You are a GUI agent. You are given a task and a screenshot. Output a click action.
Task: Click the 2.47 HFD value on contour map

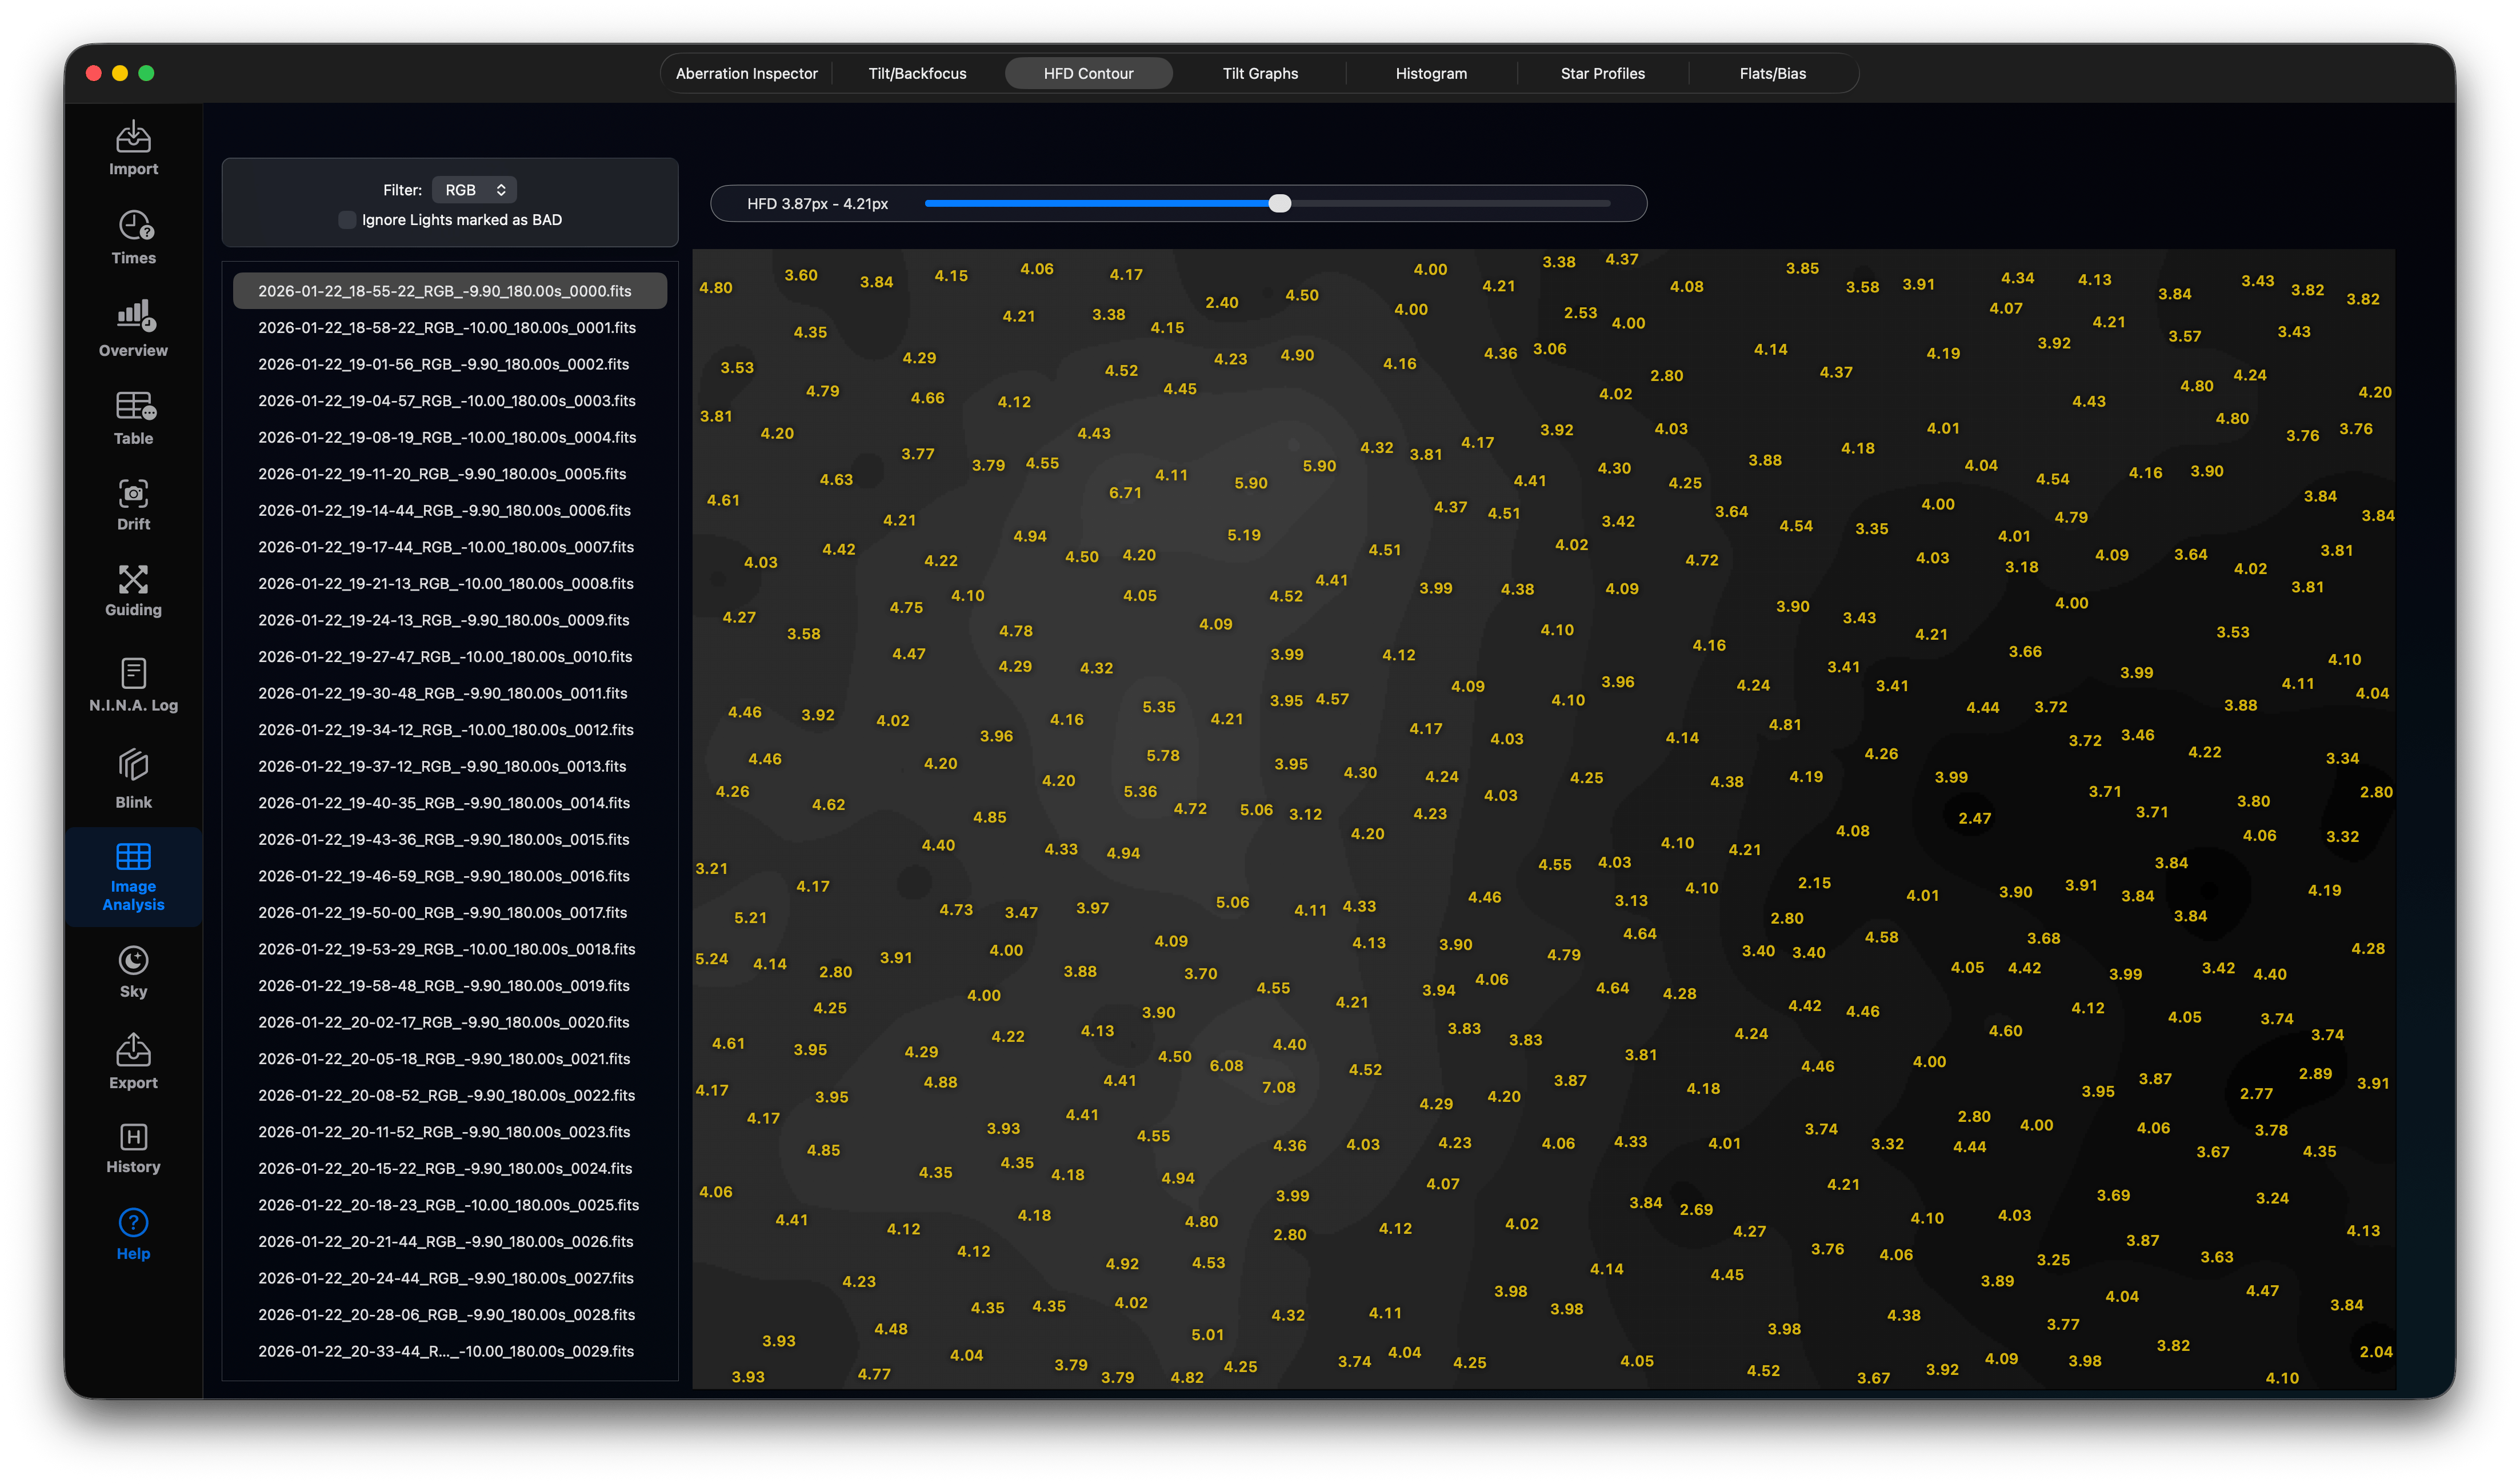point(1975,818)
